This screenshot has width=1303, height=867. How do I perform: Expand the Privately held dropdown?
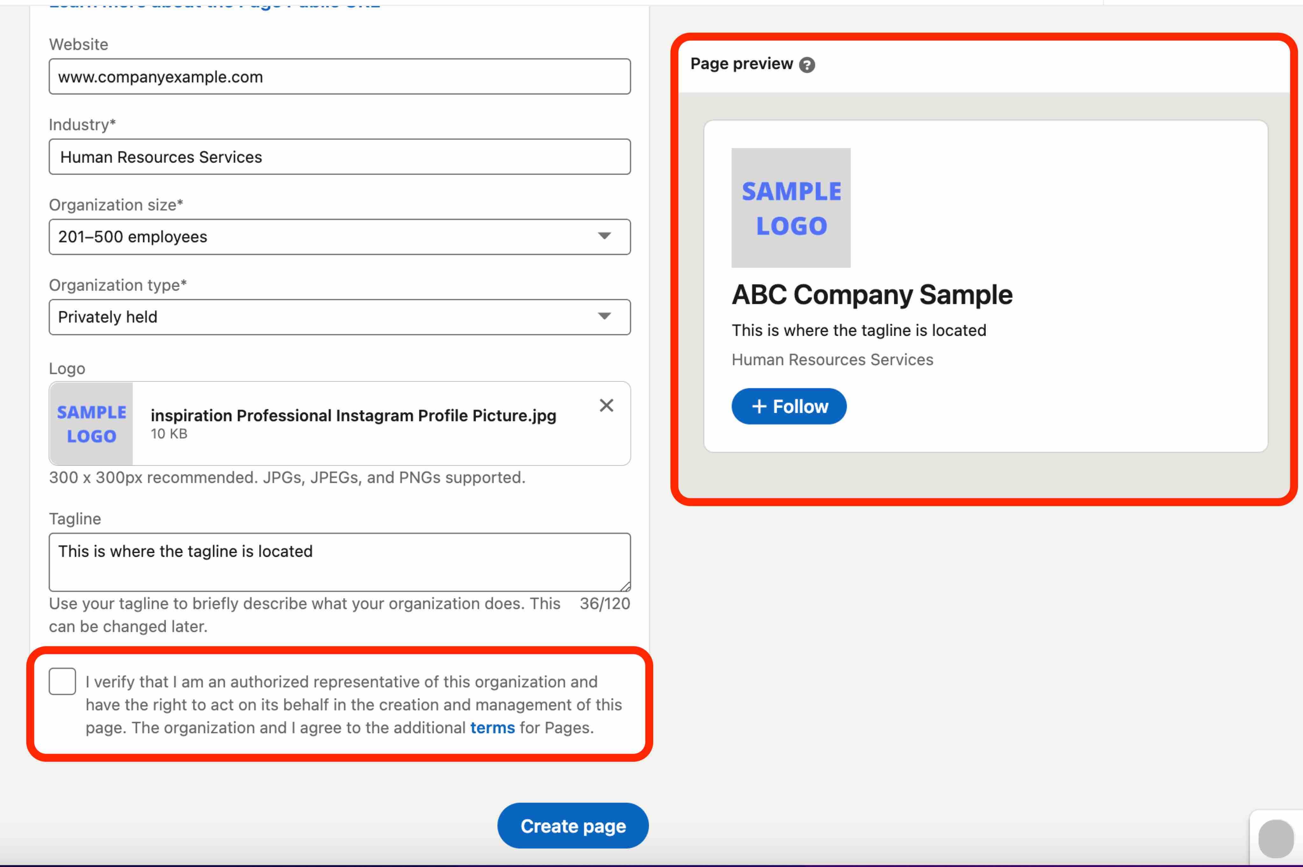(x=339, y=316)
